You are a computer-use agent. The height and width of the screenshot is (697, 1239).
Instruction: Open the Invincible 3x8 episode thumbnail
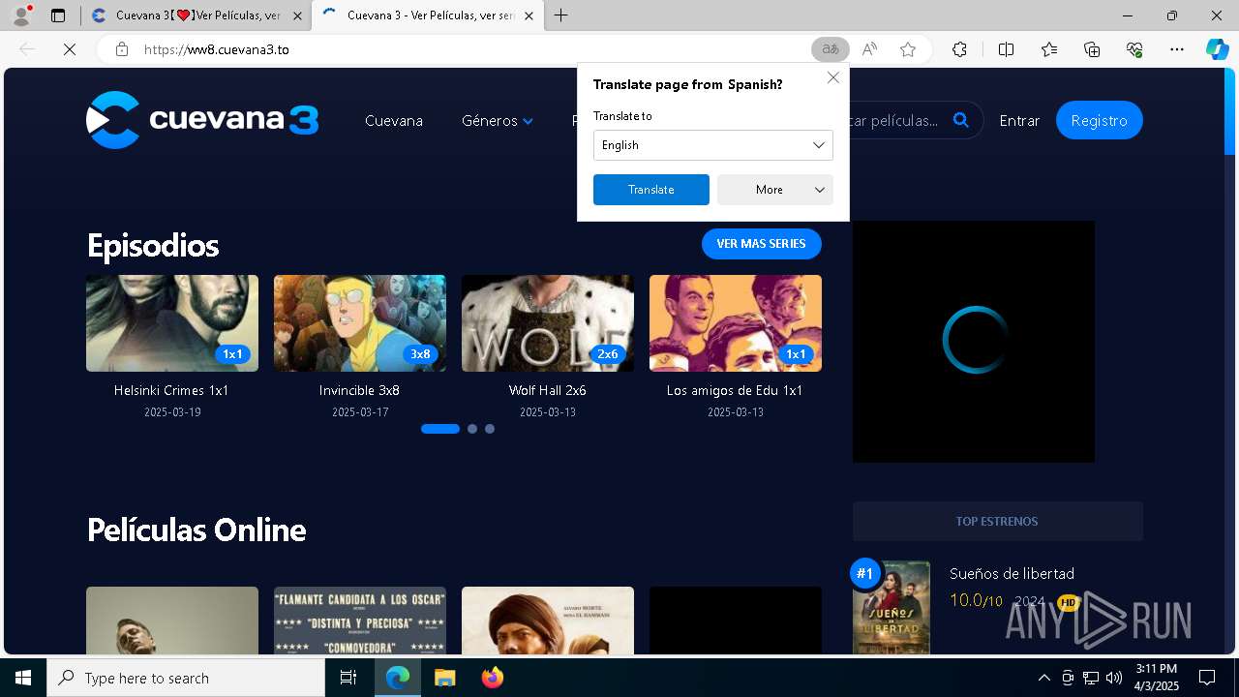359,323
